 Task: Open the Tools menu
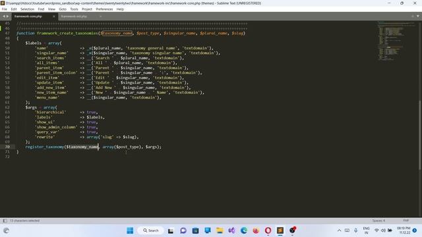point(74,9)
